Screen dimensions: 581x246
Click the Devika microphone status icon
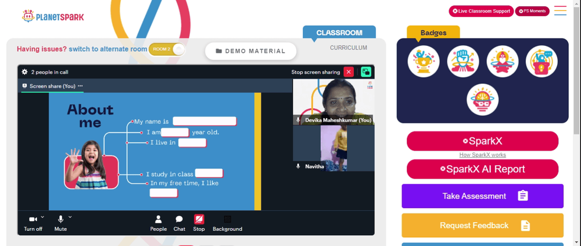pos(298,120)
